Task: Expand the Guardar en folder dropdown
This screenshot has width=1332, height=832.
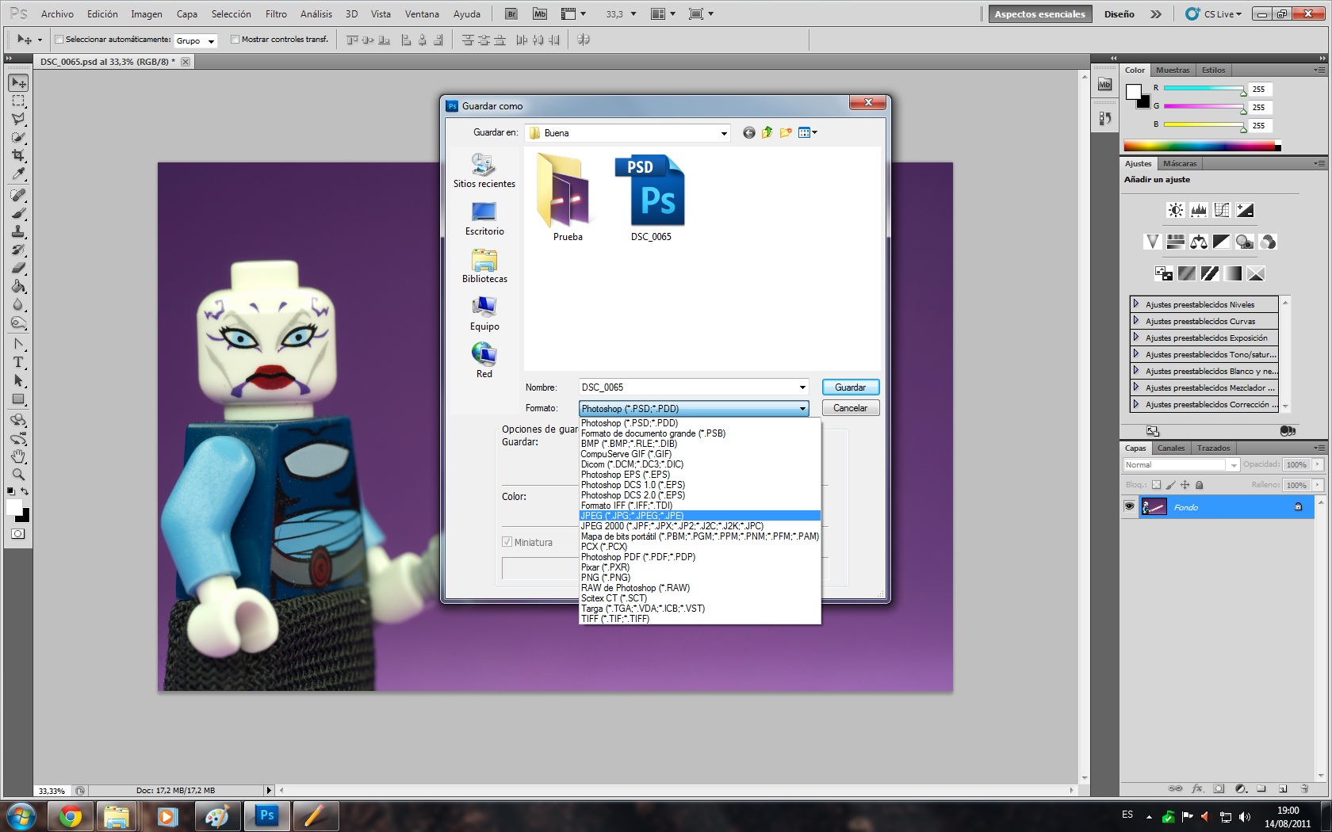Action: 723,133
